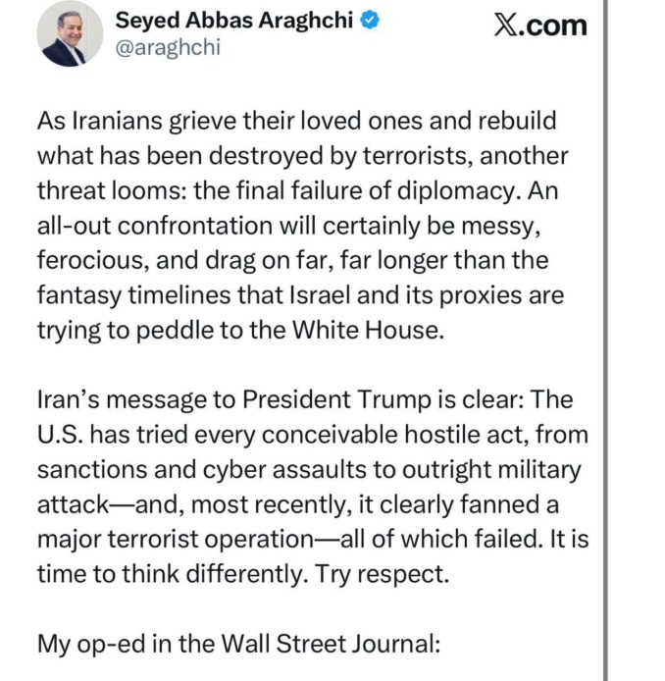This screenshot has height=681, width=665.
Task: Click the ".com" text beside the X logo
Action: pyautogui.click(x=555, y=25)
